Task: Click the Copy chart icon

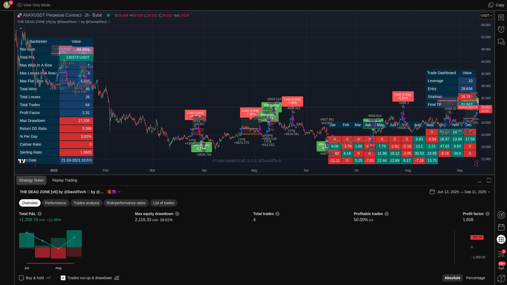Action: 491,5
